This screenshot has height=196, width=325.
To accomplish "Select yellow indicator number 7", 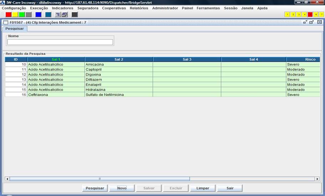I will click(x=321, y=15).
